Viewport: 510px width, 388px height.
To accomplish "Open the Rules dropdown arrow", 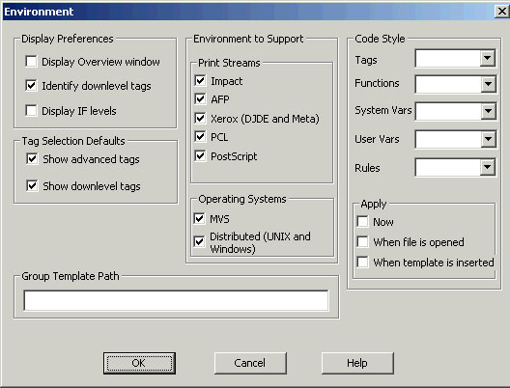I will coord(487,167).
